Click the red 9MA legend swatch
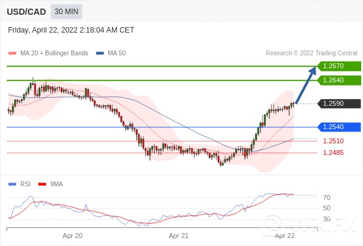The height and width of the screenshot is (246, 363). (42, 184)
